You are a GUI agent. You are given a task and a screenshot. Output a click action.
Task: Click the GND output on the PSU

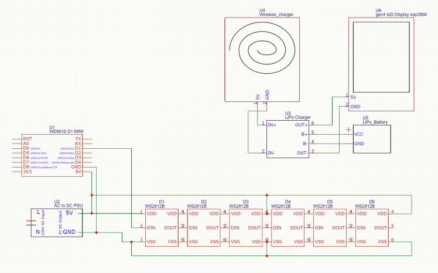[x=69, y=232]
